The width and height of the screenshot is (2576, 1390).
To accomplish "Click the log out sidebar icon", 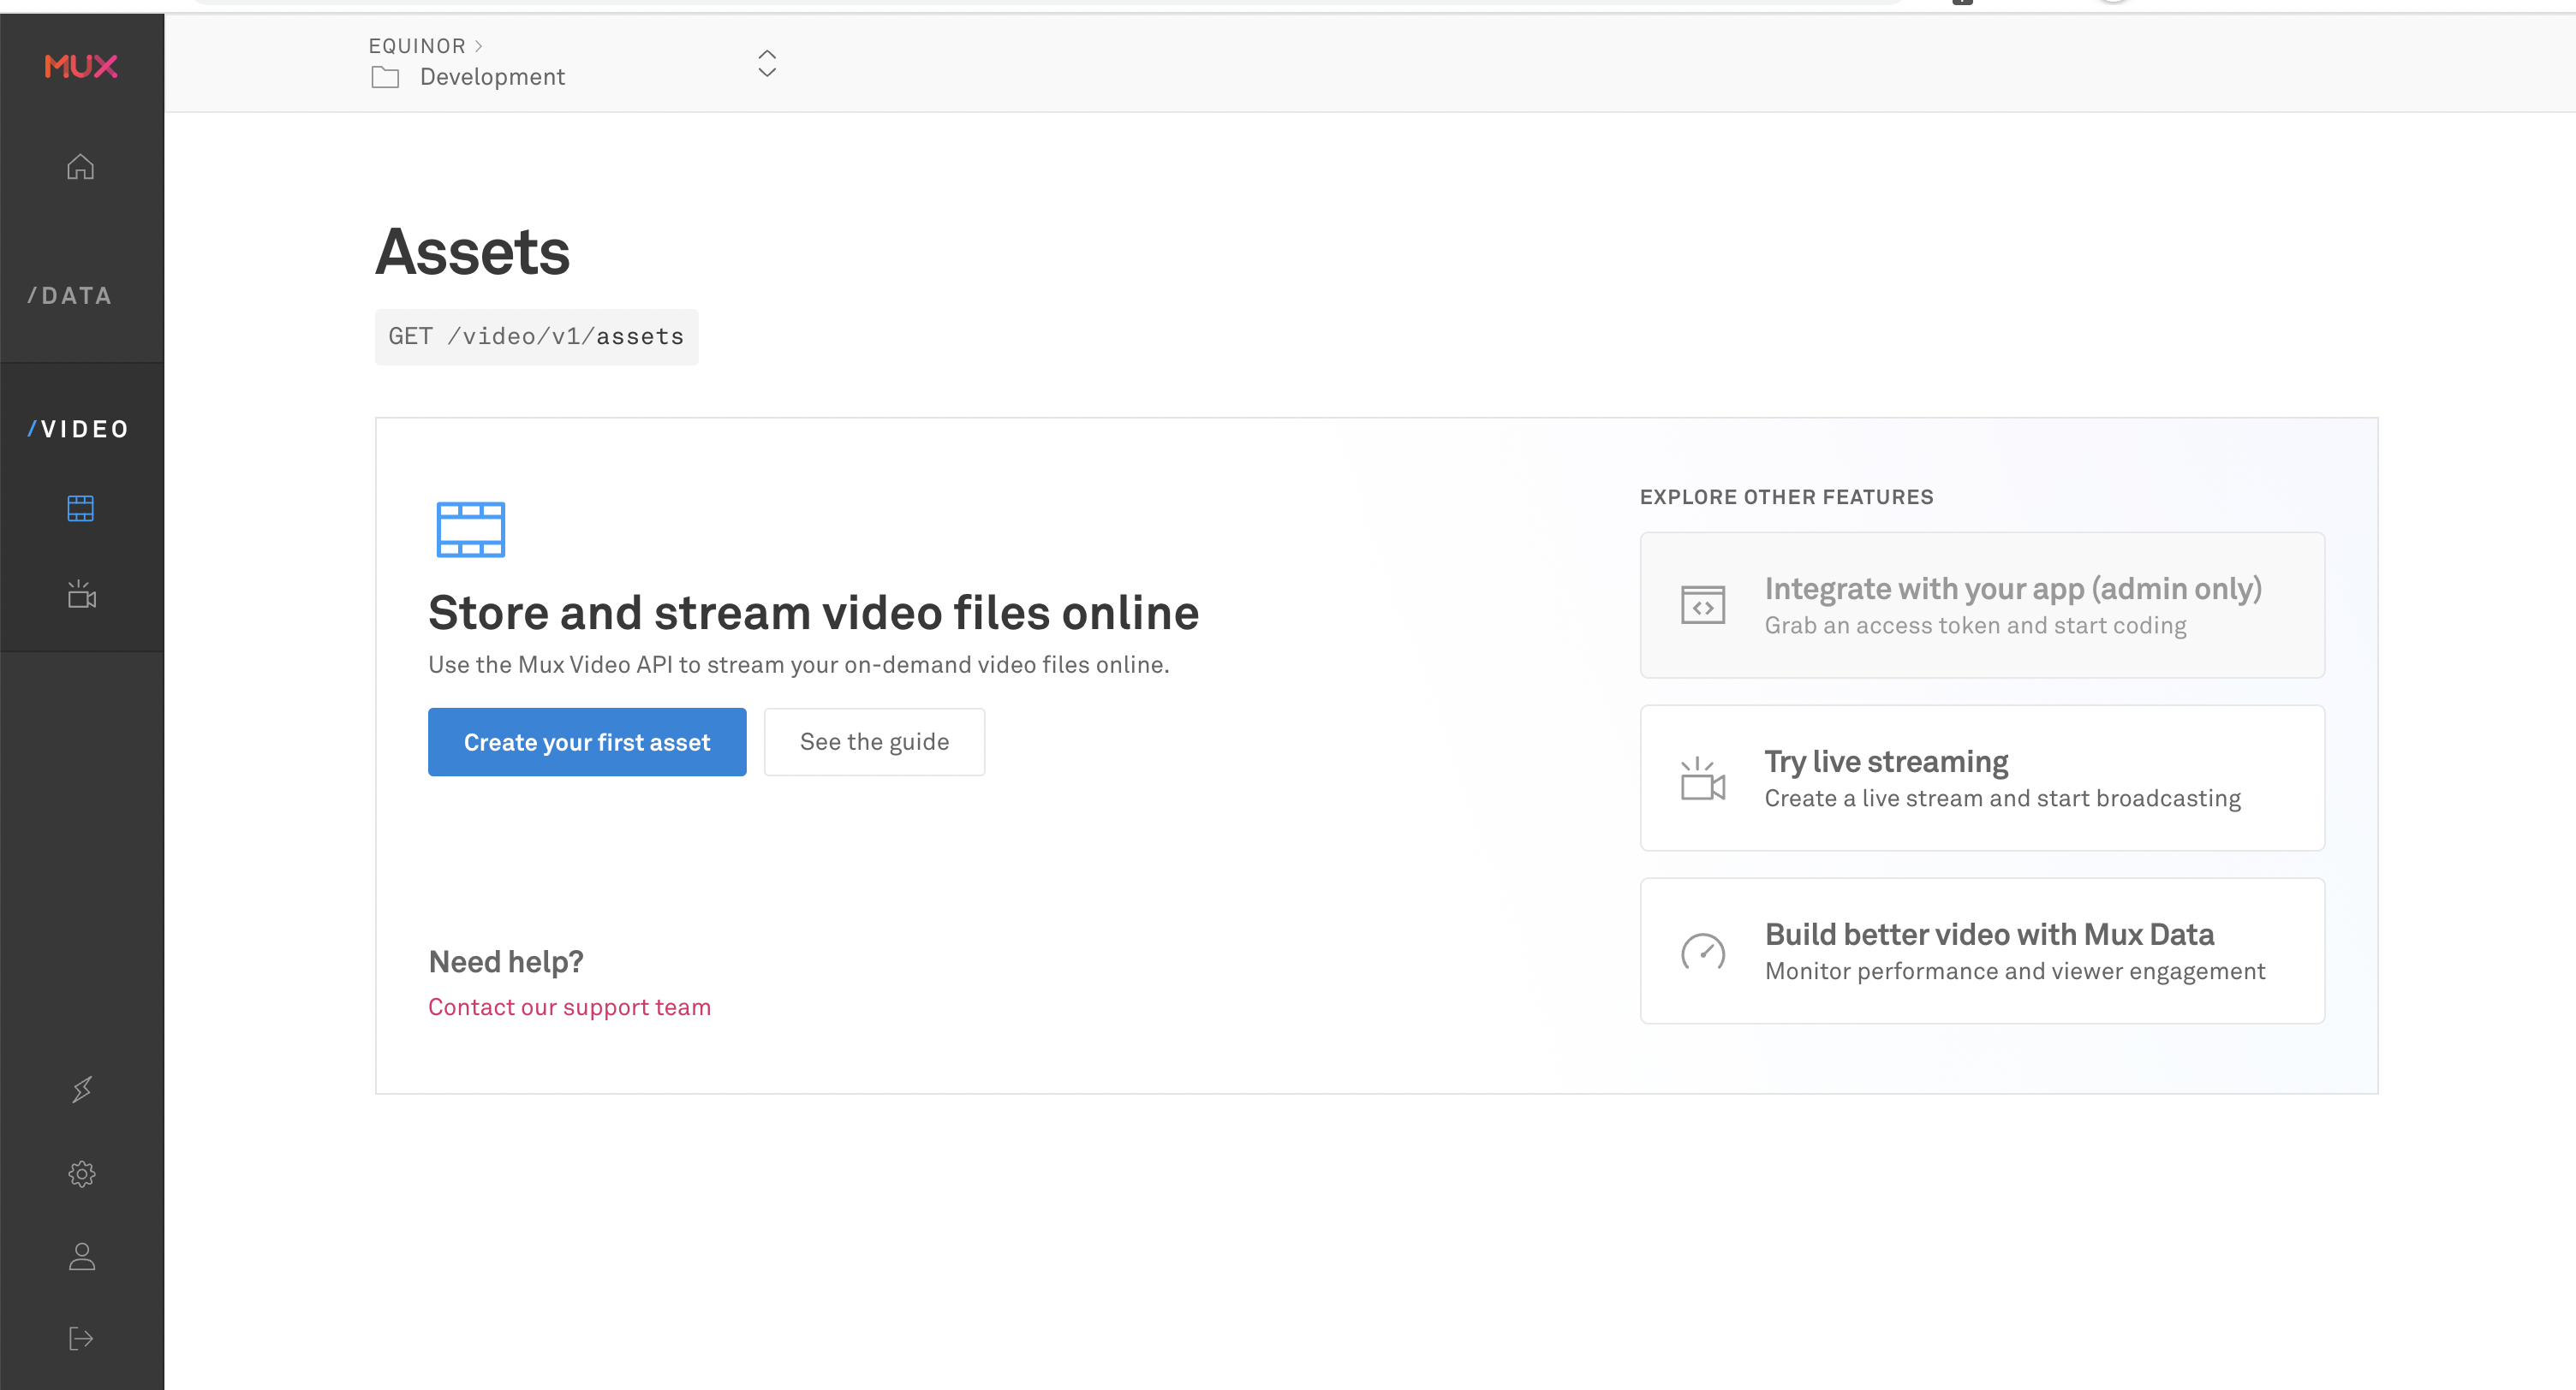I will (81, 1339).
